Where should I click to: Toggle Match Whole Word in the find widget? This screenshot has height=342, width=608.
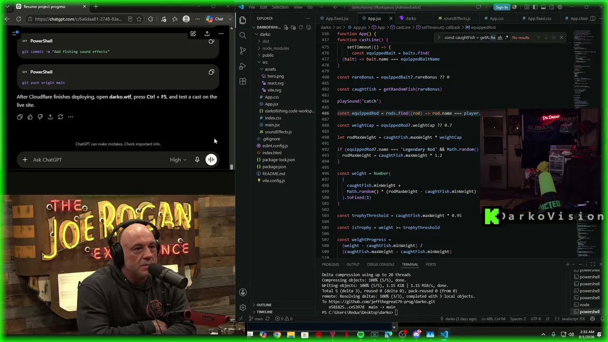point(500,38)
